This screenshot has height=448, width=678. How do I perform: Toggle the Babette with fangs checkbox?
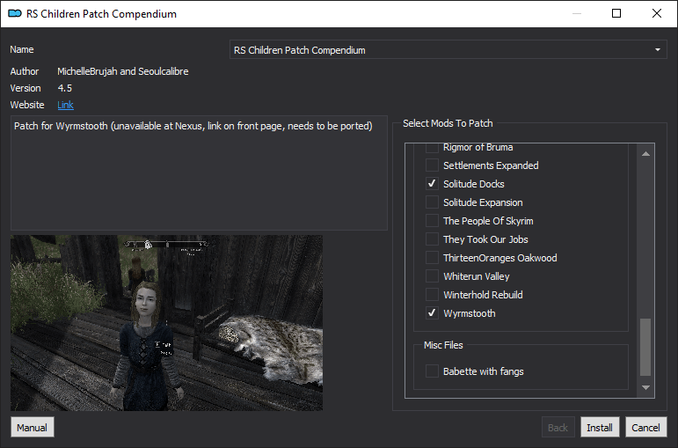point(432,371)
